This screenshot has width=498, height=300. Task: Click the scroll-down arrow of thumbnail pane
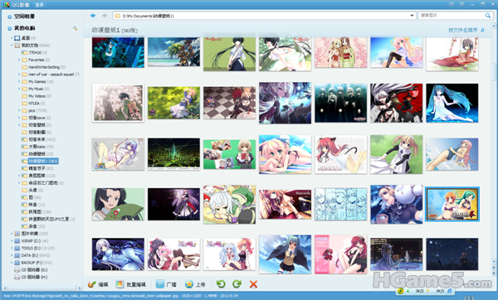click(494, 262)
